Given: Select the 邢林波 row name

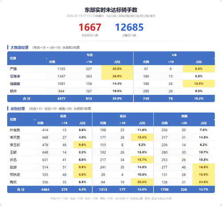Looking at the screenshot, I should pos(15,175).
